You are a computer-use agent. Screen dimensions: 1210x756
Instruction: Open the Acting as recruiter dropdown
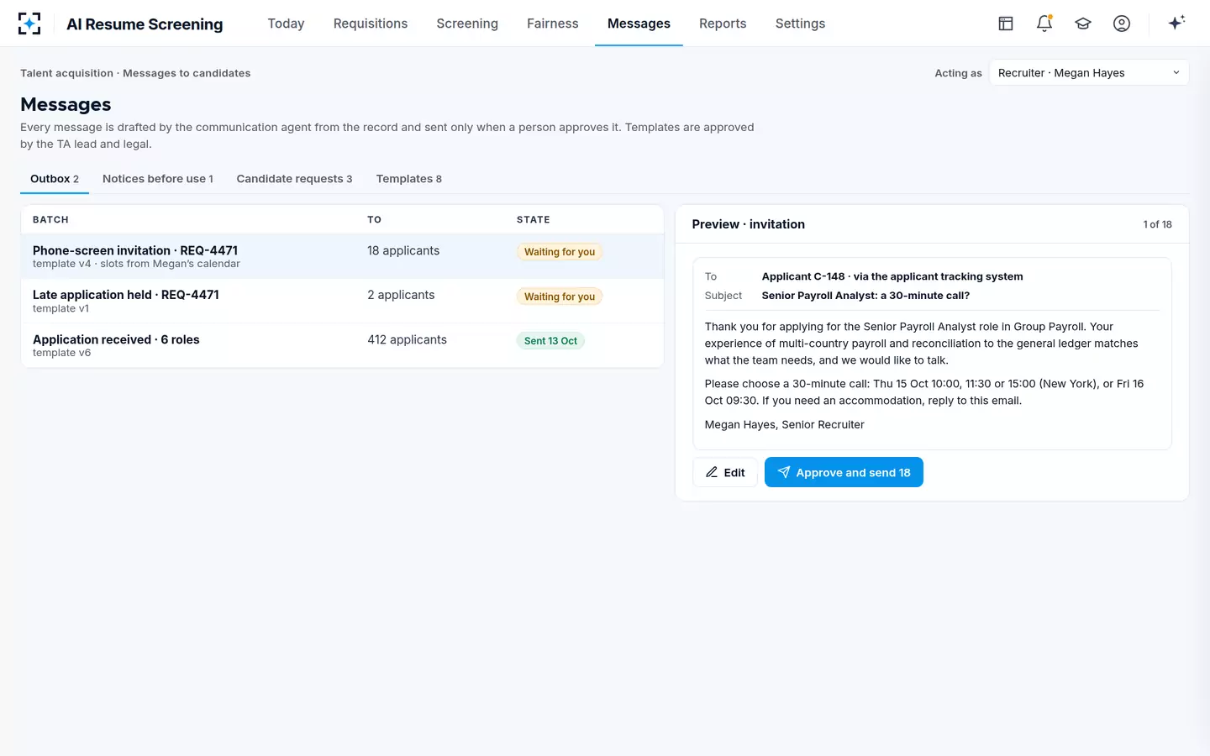[x=1089, y=73]
